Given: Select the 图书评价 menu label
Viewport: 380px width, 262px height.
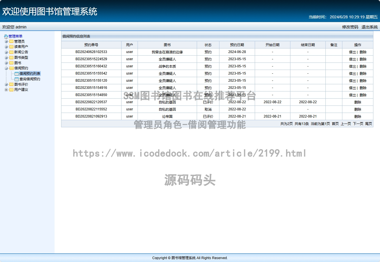Looking at the screenshot, I should pos(21,85).
